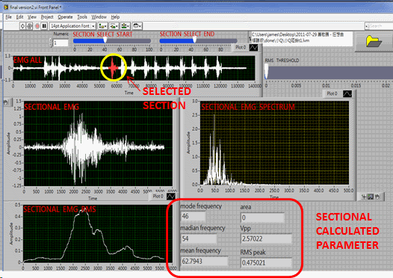
Task: Open the Distribute Objects dropdown
Action: pos(114,26)
